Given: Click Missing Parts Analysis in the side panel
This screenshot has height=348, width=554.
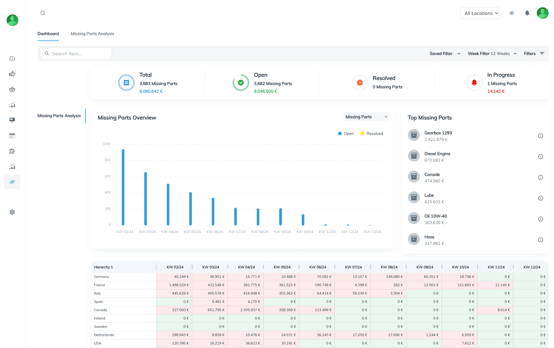Looking at the screenshot, I should 59,116.
